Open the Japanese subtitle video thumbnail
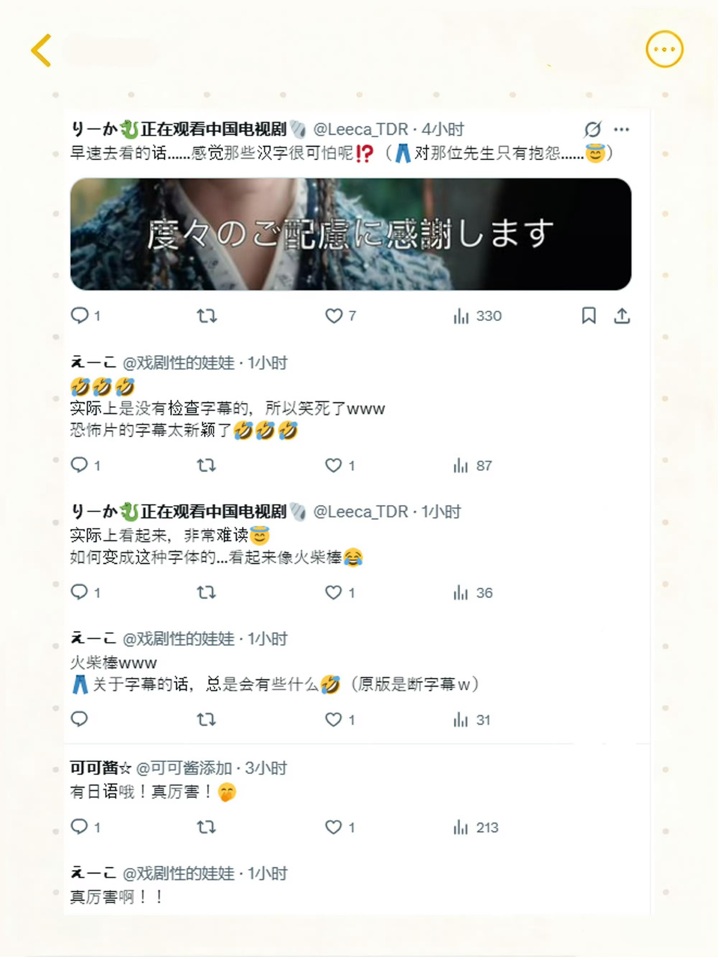The width and height of the screenshot is (718, 957). [x=350, y=234]
